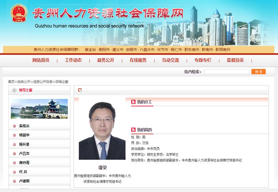This screenshot has height=192, width=278.
Task: Open leader profile 杨丽华
Action: pyautogui.click(x=24, y=135)
